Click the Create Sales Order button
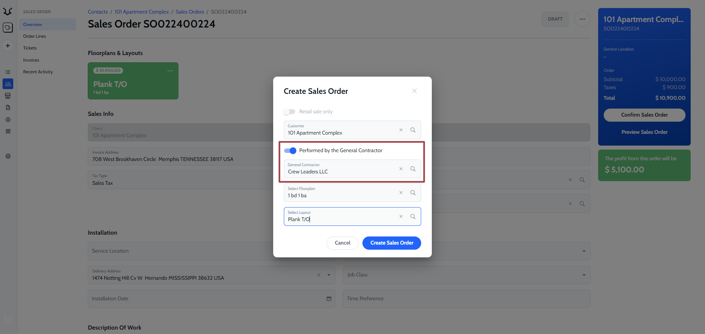 (x=391, y=243)
